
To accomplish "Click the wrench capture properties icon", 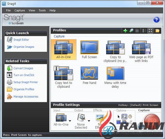I will [130, 122].
